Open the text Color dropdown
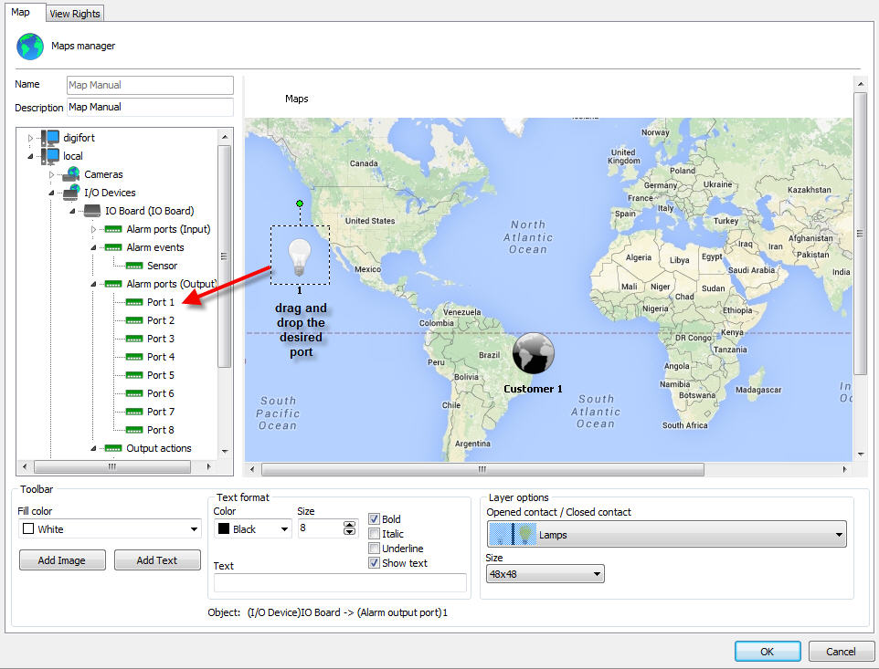Image resolution: width=879 pixels, height=669 pixels. [x=253, y=529]
